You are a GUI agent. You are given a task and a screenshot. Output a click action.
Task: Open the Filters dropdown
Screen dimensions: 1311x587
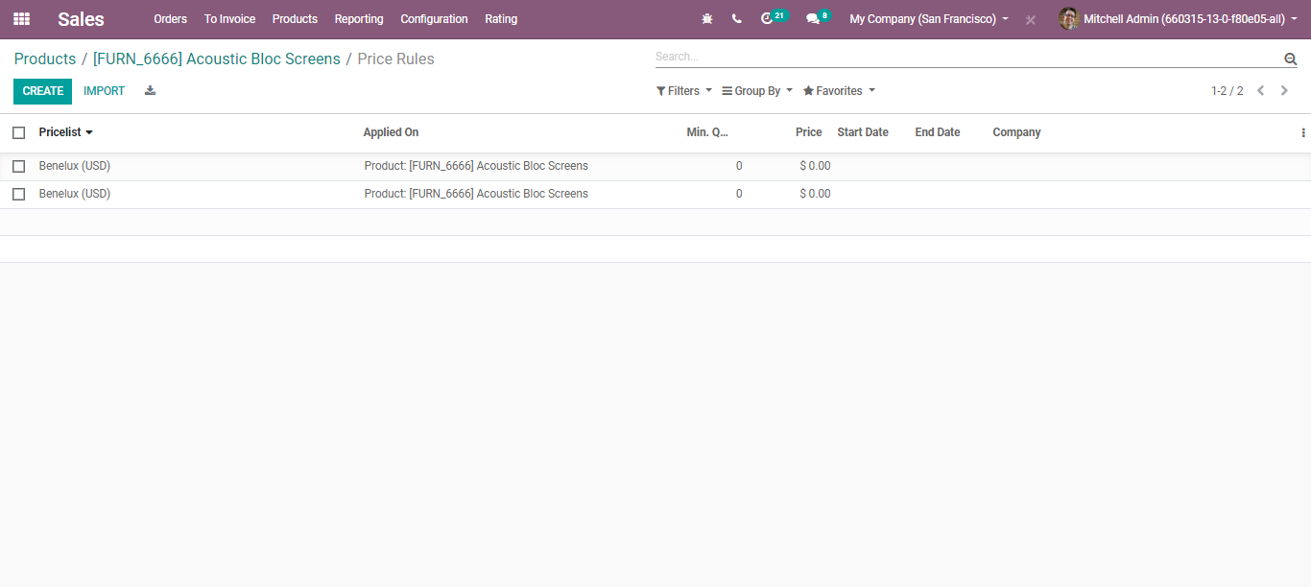(x=684, y=91)
